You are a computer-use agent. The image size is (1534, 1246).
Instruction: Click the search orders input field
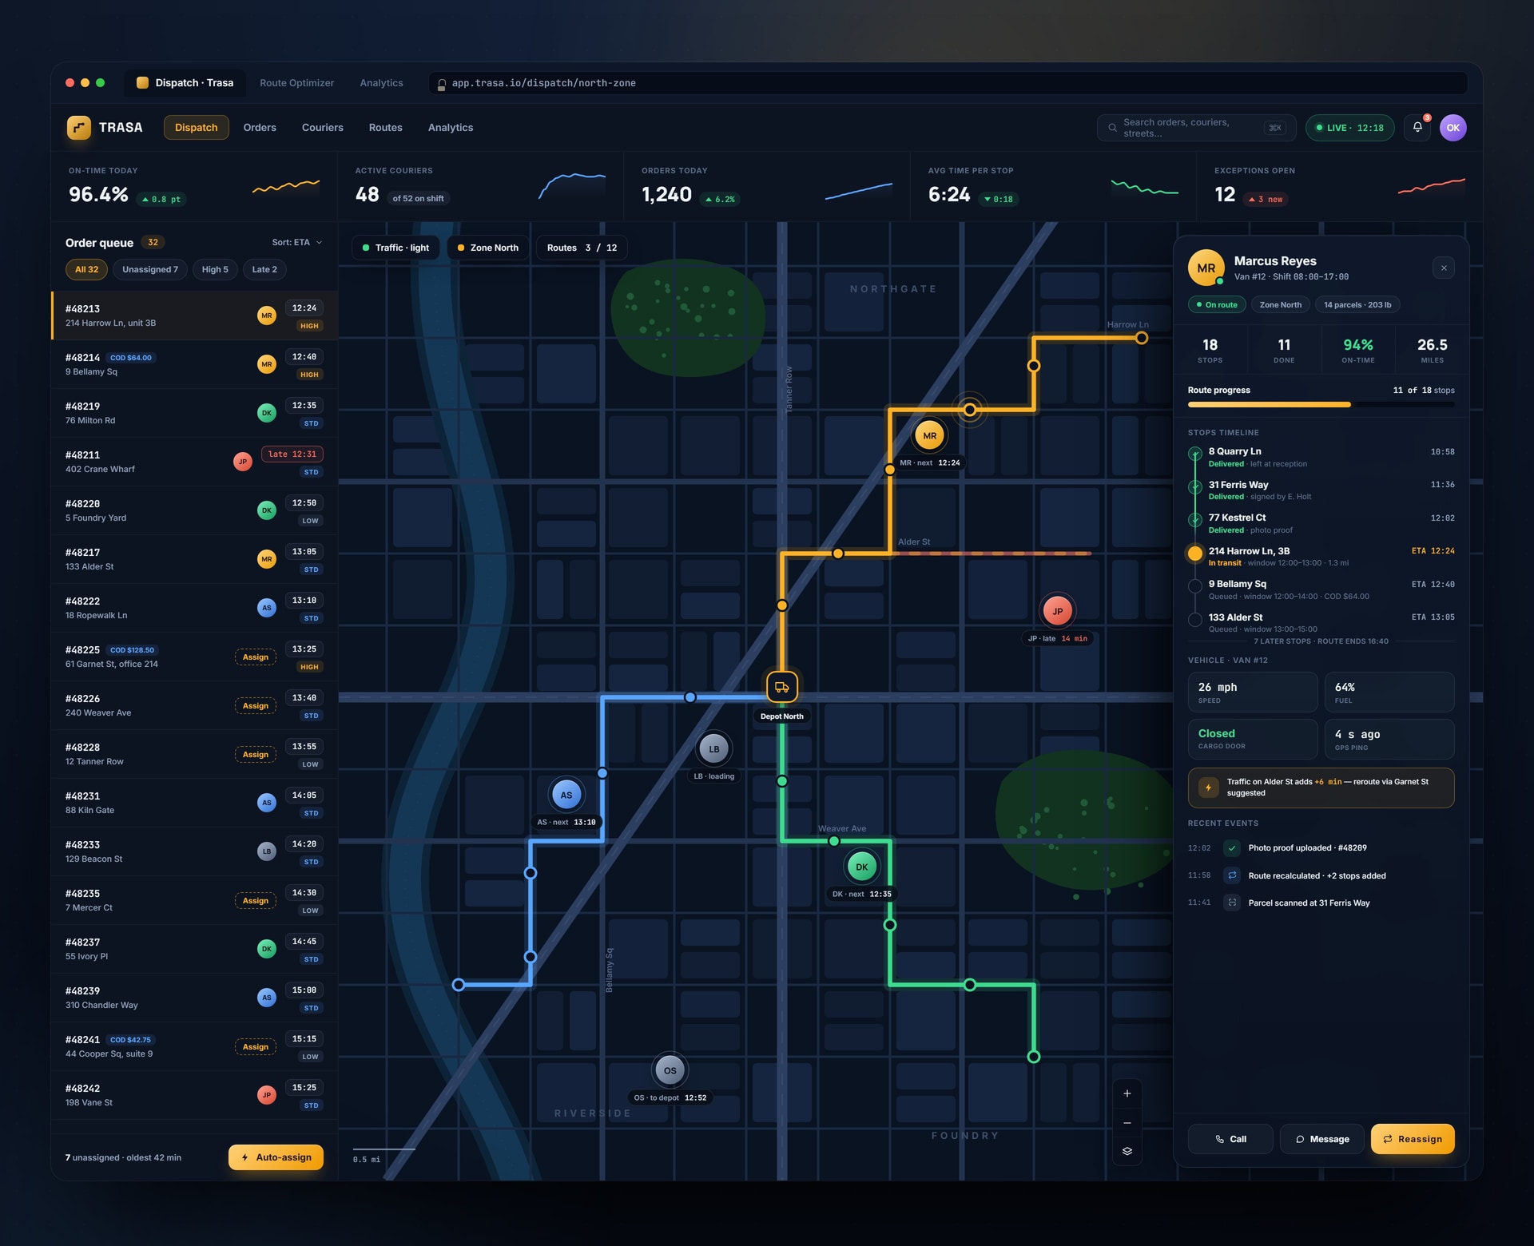1196,128
